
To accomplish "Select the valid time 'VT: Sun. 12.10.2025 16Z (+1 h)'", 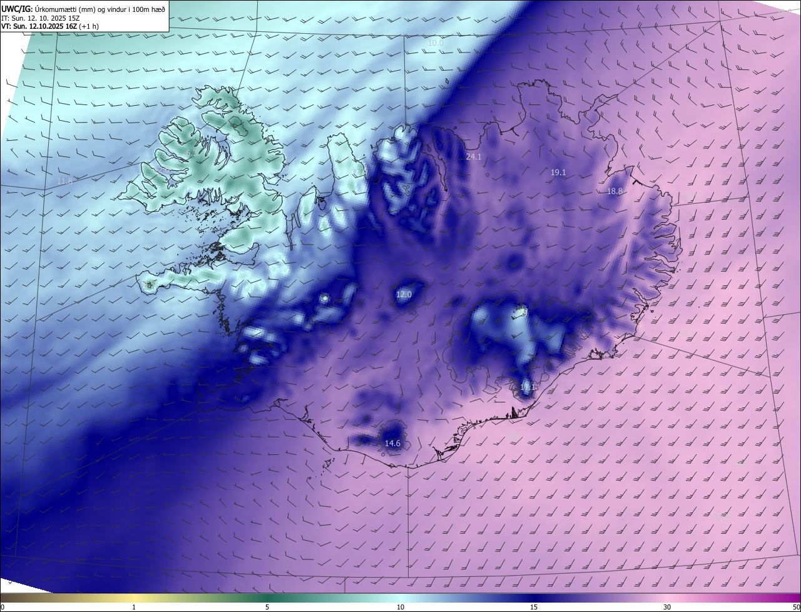I will pyautogui.click(x=49, y=26).
